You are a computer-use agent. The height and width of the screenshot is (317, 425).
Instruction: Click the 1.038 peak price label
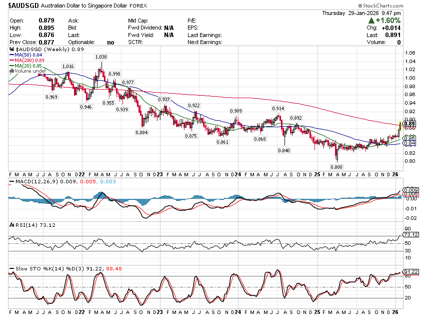(101, 58)
